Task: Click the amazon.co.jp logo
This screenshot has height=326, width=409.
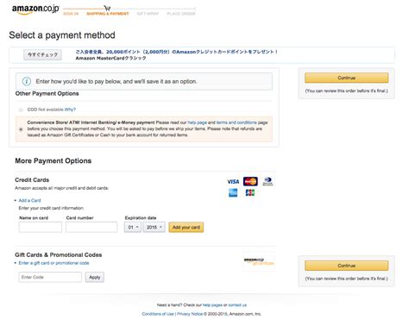Action: (x=35, y=9)
